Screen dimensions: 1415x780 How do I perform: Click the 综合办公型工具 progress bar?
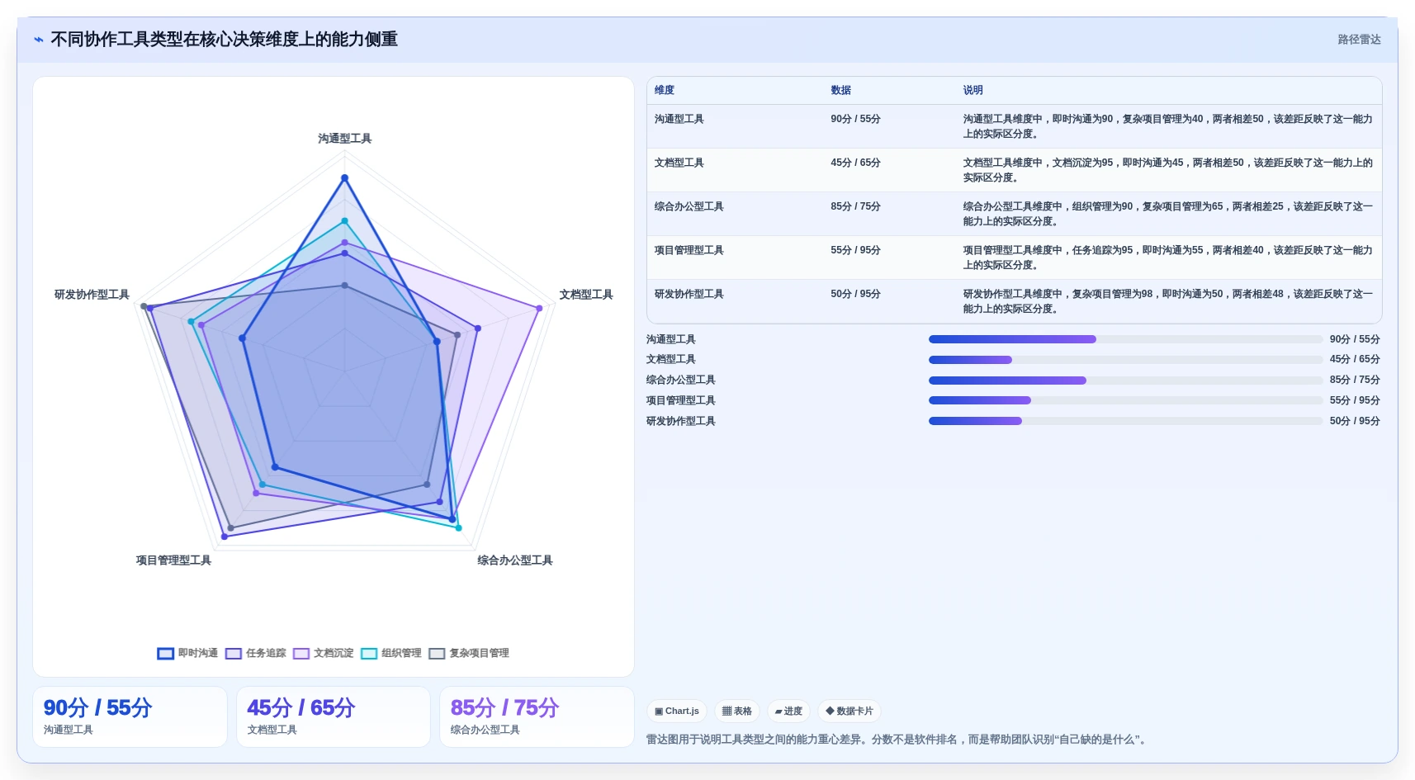pos(1125,381)
